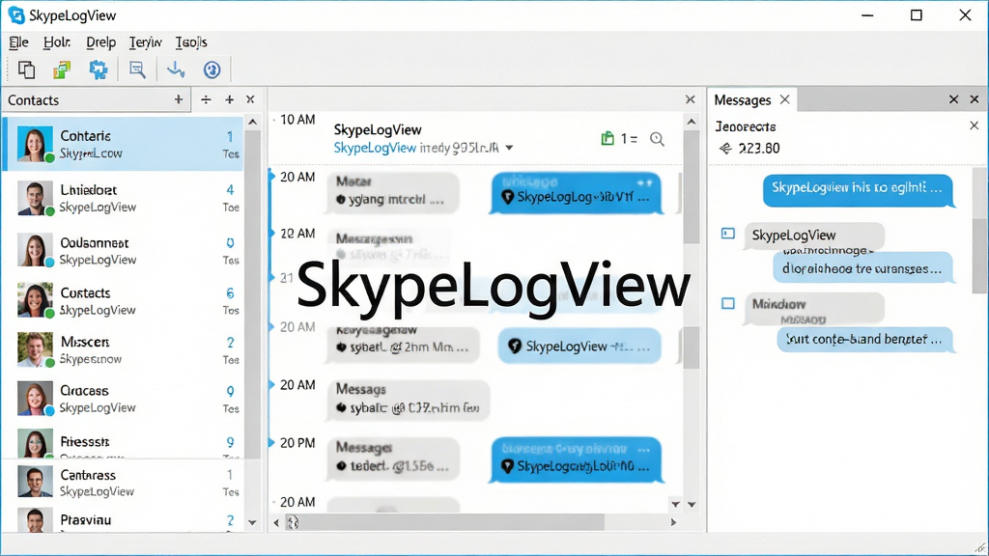Click the green clipboard icon next to "1="
Viewport: 989px width, 556px height.
pos(608,138)
